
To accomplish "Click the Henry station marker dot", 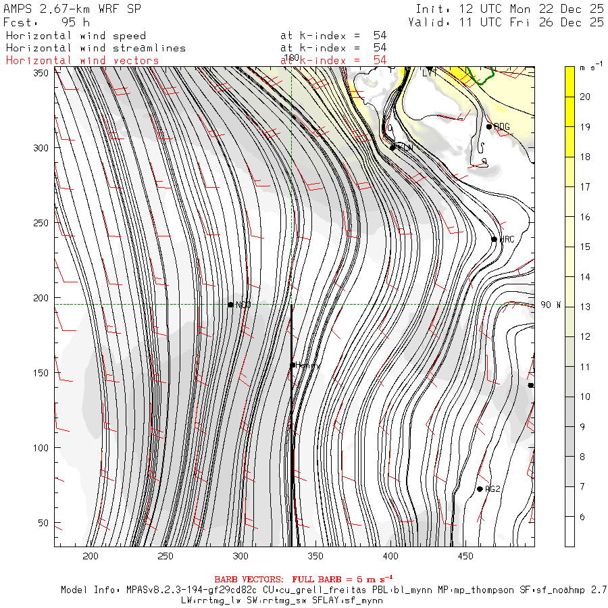I will click(293, 365).
